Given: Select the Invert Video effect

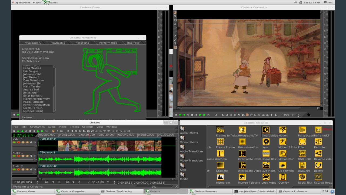Looking at the screenshot, I should pyautogui.click(x=266, y=130).
